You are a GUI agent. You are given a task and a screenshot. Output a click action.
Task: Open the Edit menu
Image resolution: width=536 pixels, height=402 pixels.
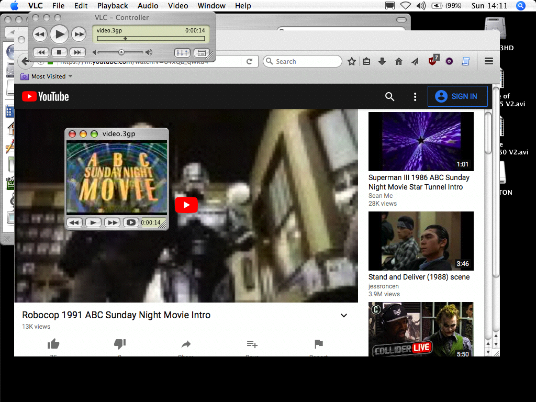pyautogui.click(x=81, y=6)
